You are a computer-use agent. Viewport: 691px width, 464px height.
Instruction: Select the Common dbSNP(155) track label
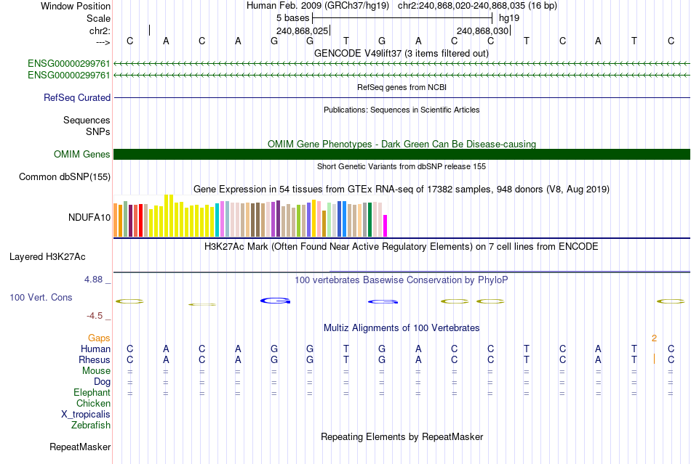65,176
